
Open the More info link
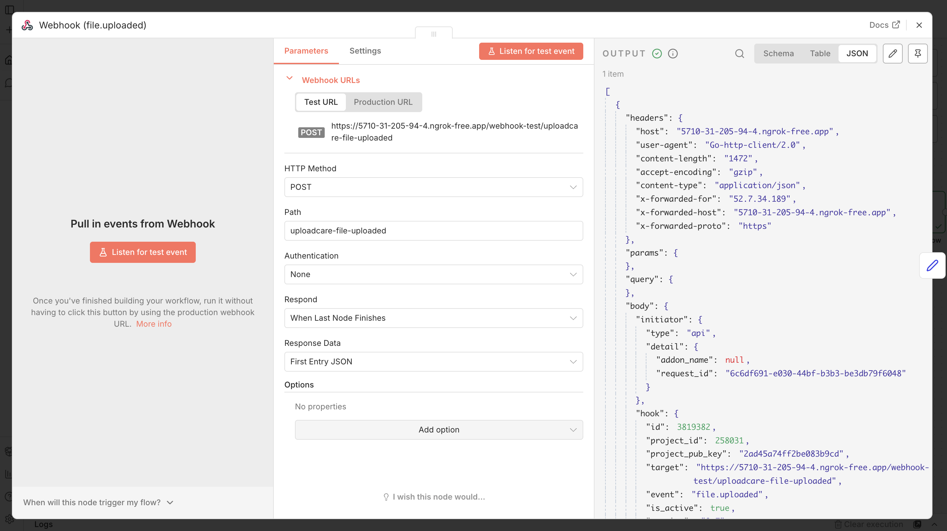tap(154, 324)
